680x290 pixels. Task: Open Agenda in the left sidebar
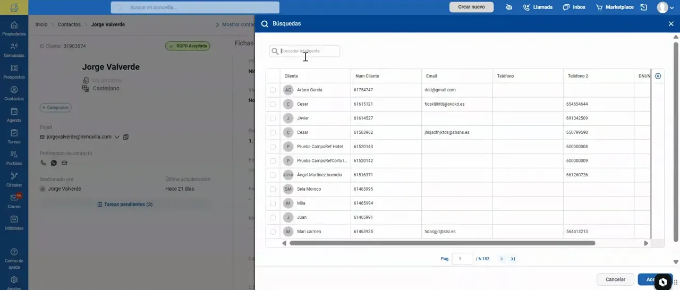click(14, 115)
